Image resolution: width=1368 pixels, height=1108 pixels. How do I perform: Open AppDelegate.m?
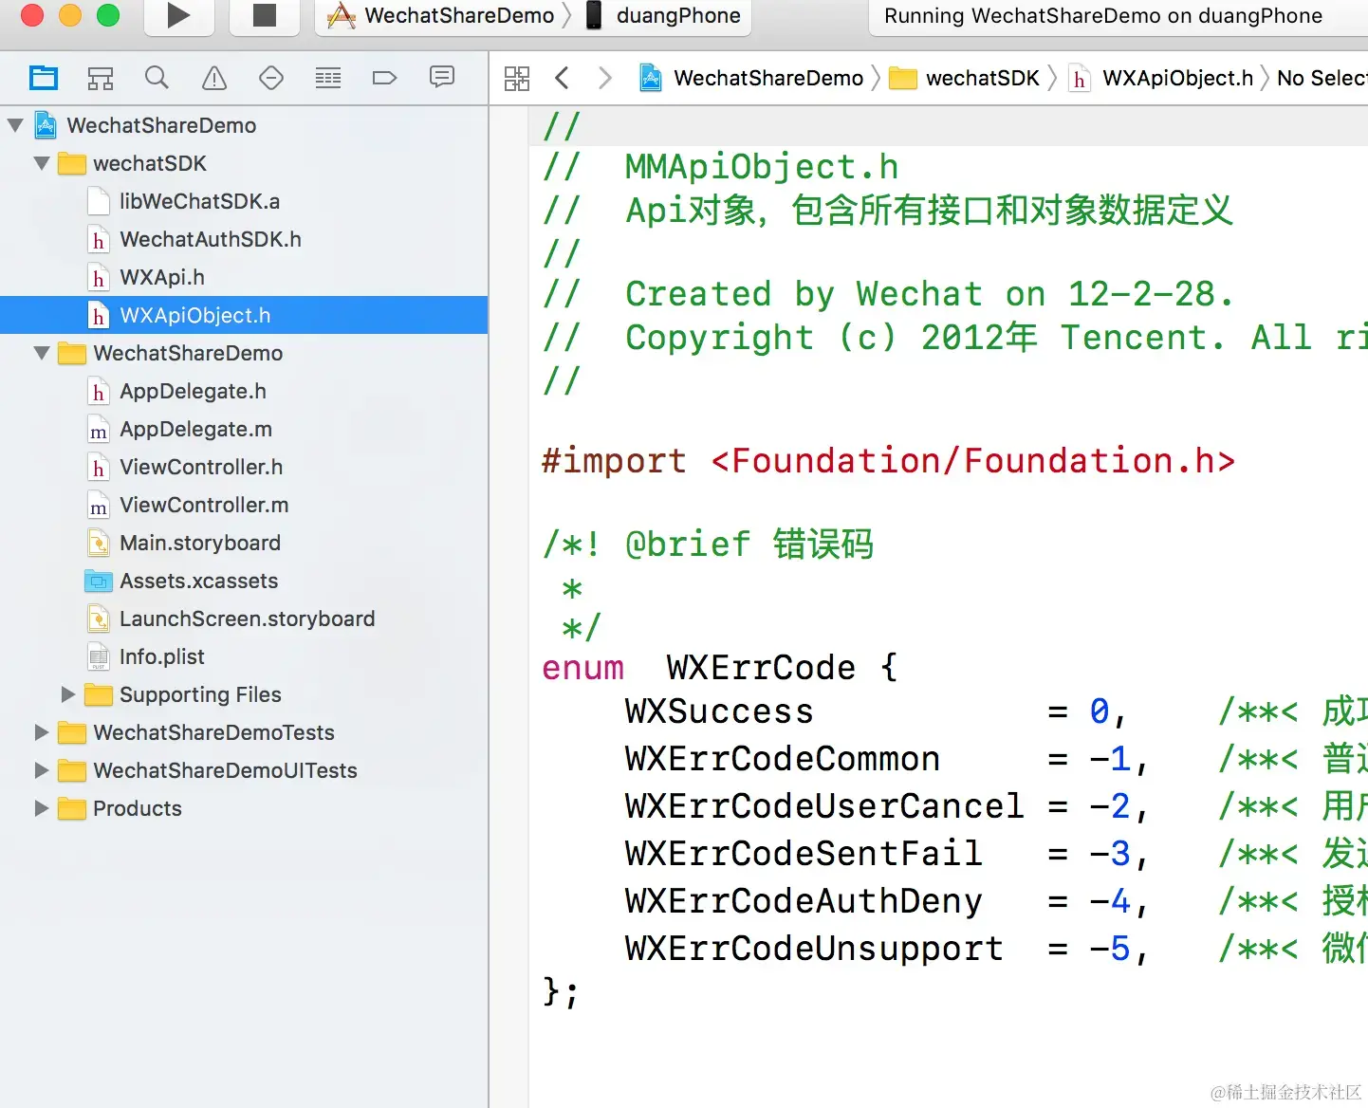244,429
